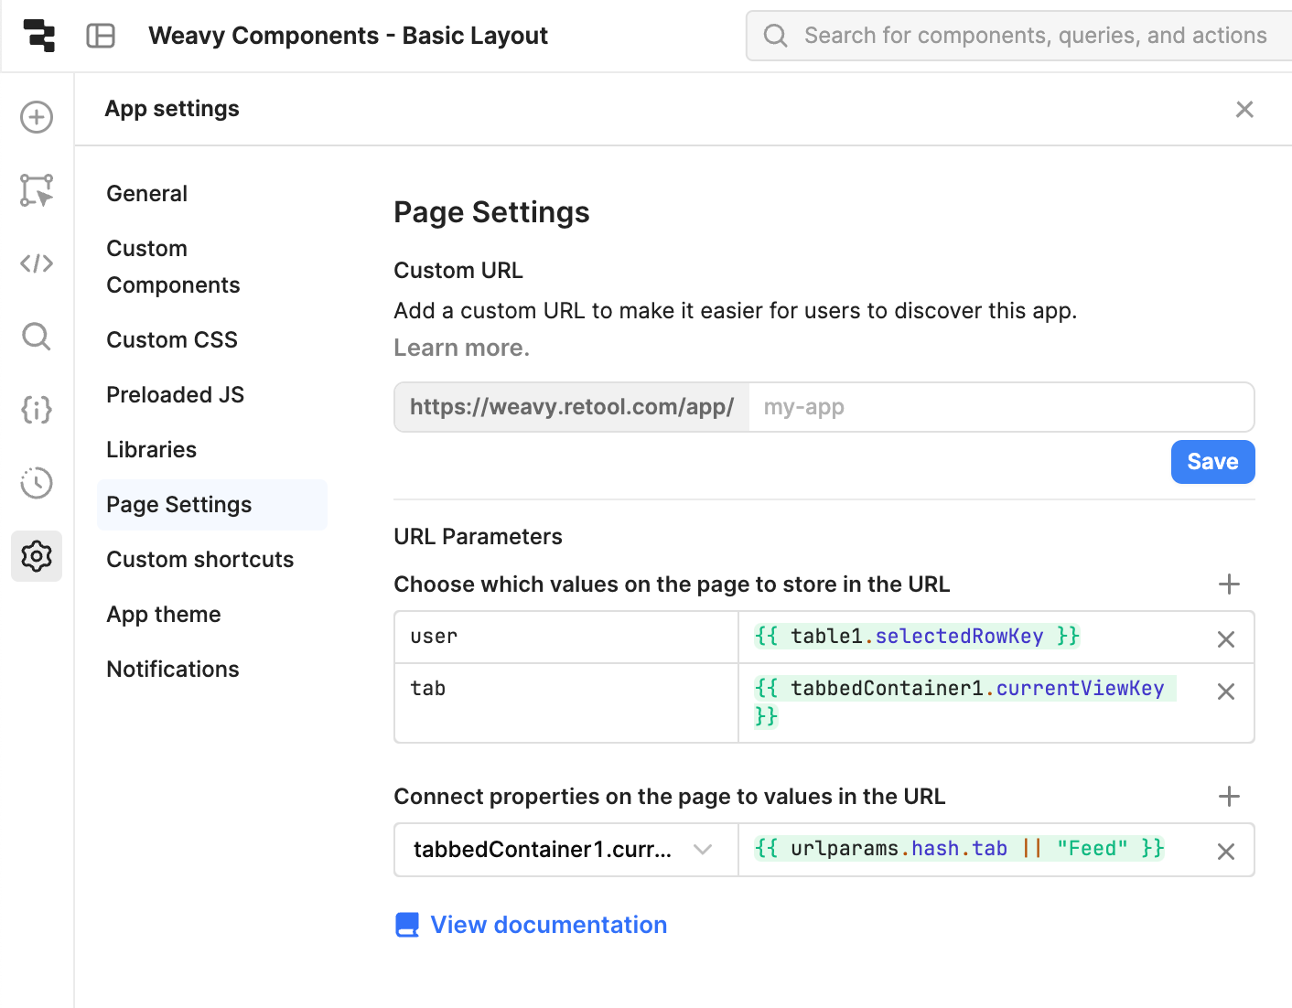Open the tabbedContainer1 property dropdown
The width and height of the screenshot is (1292, 1008).
(703, 850)
